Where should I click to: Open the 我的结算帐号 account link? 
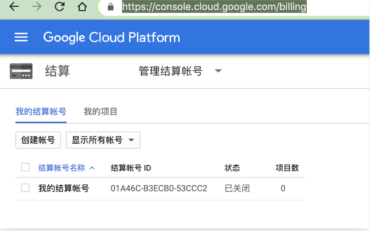(64, 188)
